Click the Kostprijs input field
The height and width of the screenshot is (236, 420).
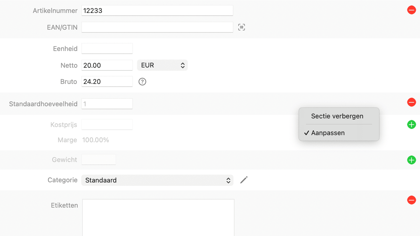tap(107, 124)
